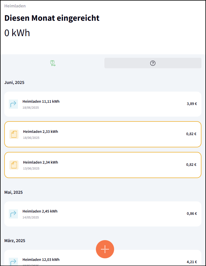The image size is (206, 266).
Task: Open the Heimladen 11,11 kWh entry
Action: [41, 102]
